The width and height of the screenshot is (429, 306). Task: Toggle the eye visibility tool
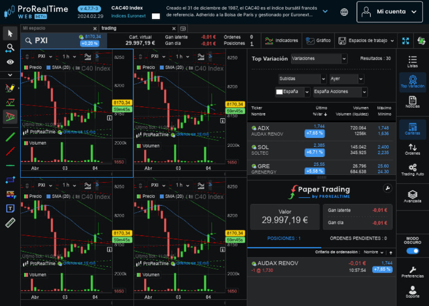[x=10, y=62]
